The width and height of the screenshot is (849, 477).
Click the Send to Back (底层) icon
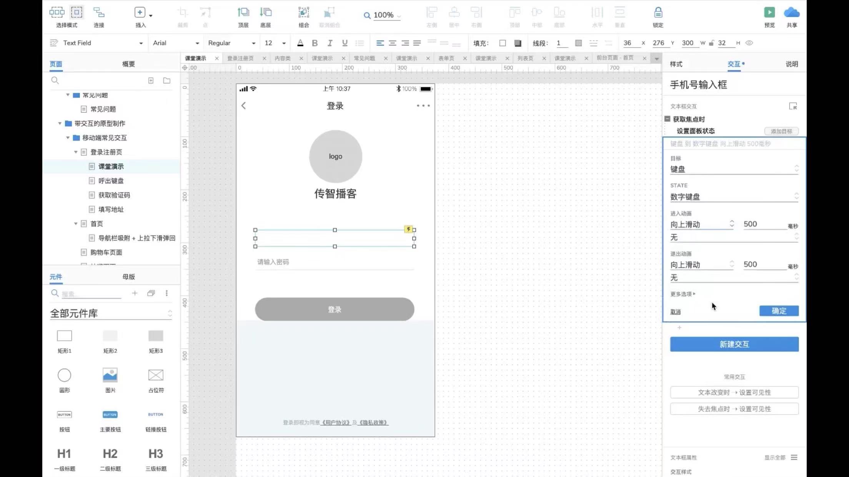click(x=265, y=13)
